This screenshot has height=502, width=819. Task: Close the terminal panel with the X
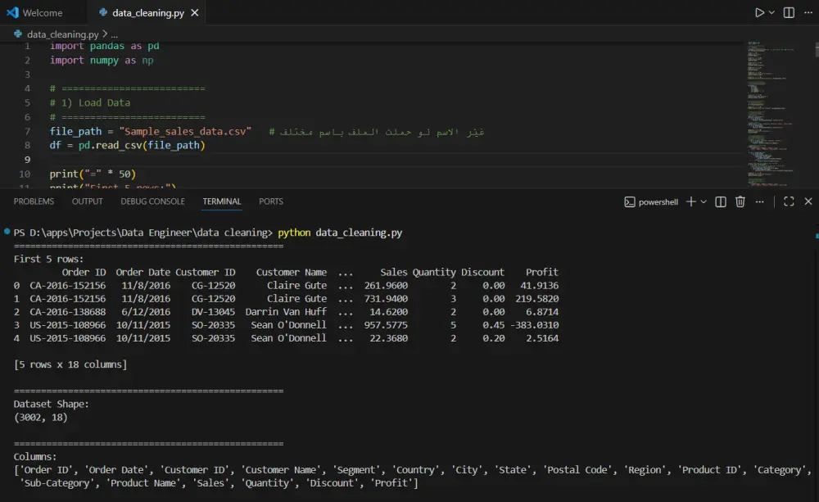click(808, 201)
